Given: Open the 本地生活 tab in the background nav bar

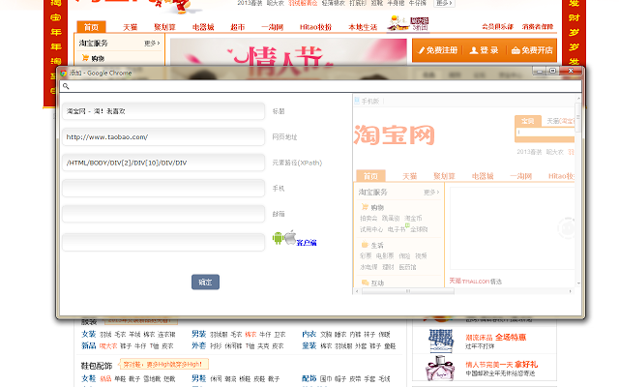Looking at the screenshot, I should coord(363,27).
